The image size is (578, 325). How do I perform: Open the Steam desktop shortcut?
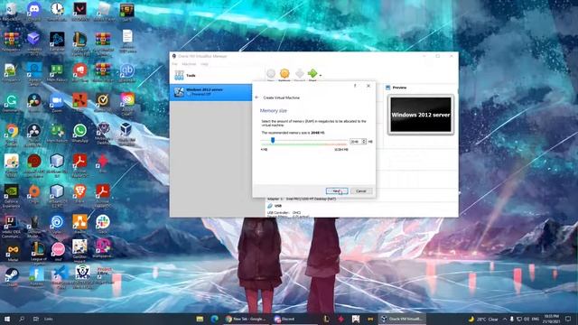11,277
